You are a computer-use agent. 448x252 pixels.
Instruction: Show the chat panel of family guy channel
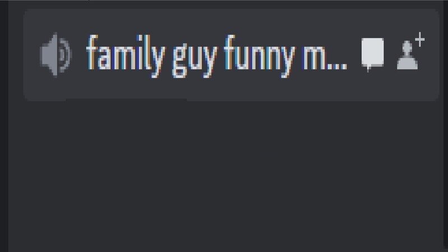[x=372, y=55]
